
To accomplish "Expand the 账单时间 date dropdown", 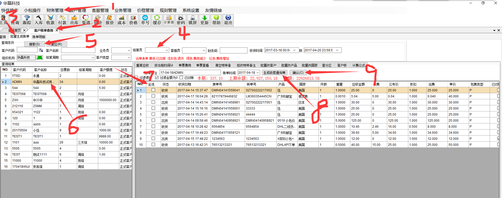I will click(x=258, y=73).
